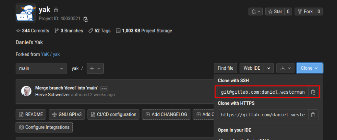The width and height of the screenshot is (337, 140).
Task: Open the download source code dropdown
Action: [x=286, y=68]
